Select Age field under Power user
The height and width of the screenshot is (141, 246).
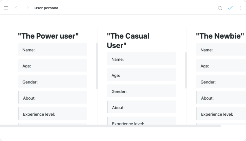[52, 66]
